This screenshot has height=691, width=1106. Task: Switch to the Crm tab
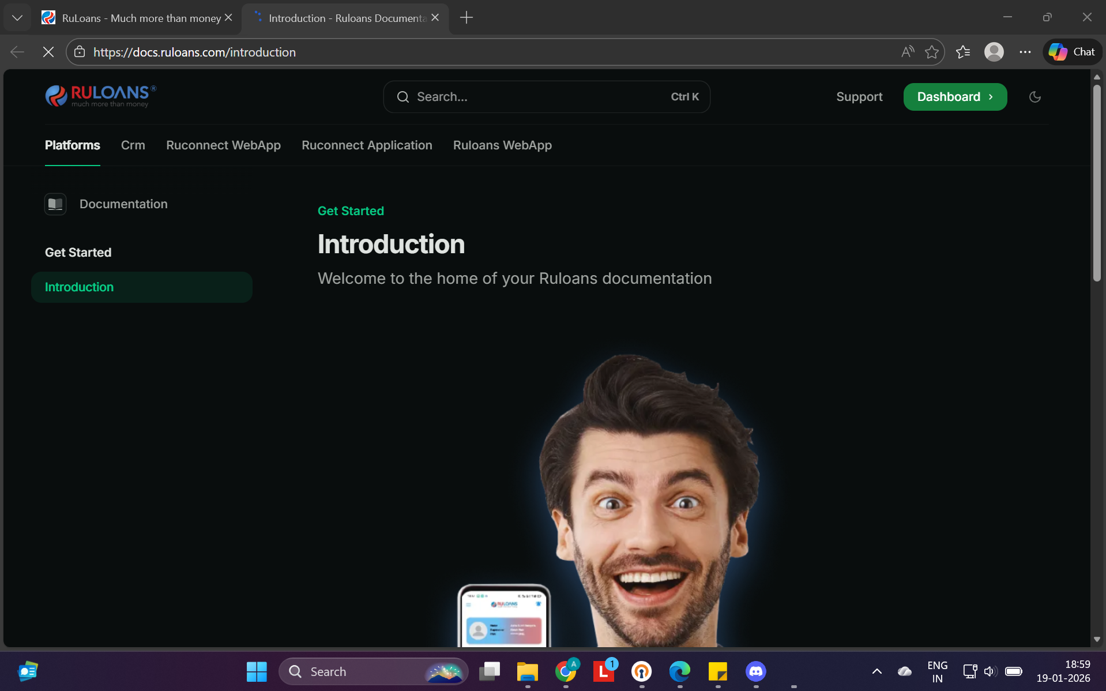[133, 145]
